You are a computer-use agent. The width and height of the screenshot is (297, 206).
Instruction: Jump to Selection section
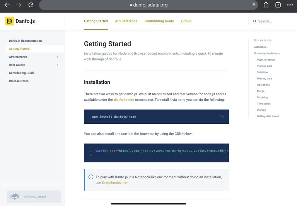tap(262, 72)
